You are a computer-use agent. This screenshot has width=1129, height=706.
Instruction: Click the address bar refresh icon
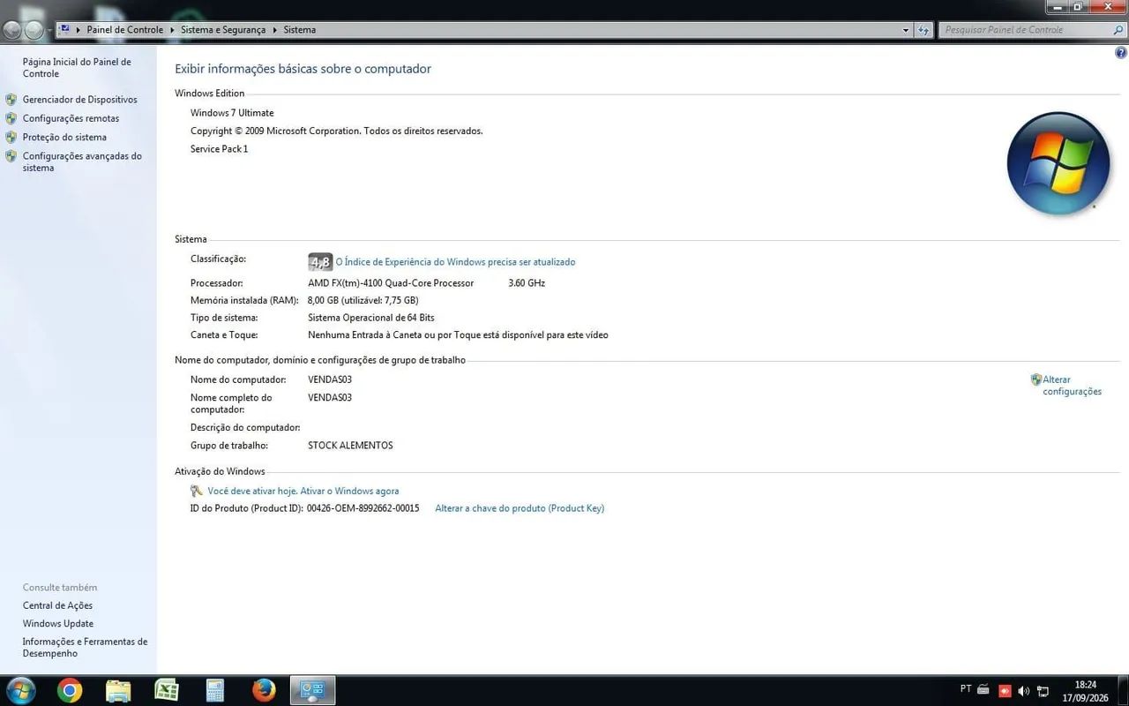[923, 30]
